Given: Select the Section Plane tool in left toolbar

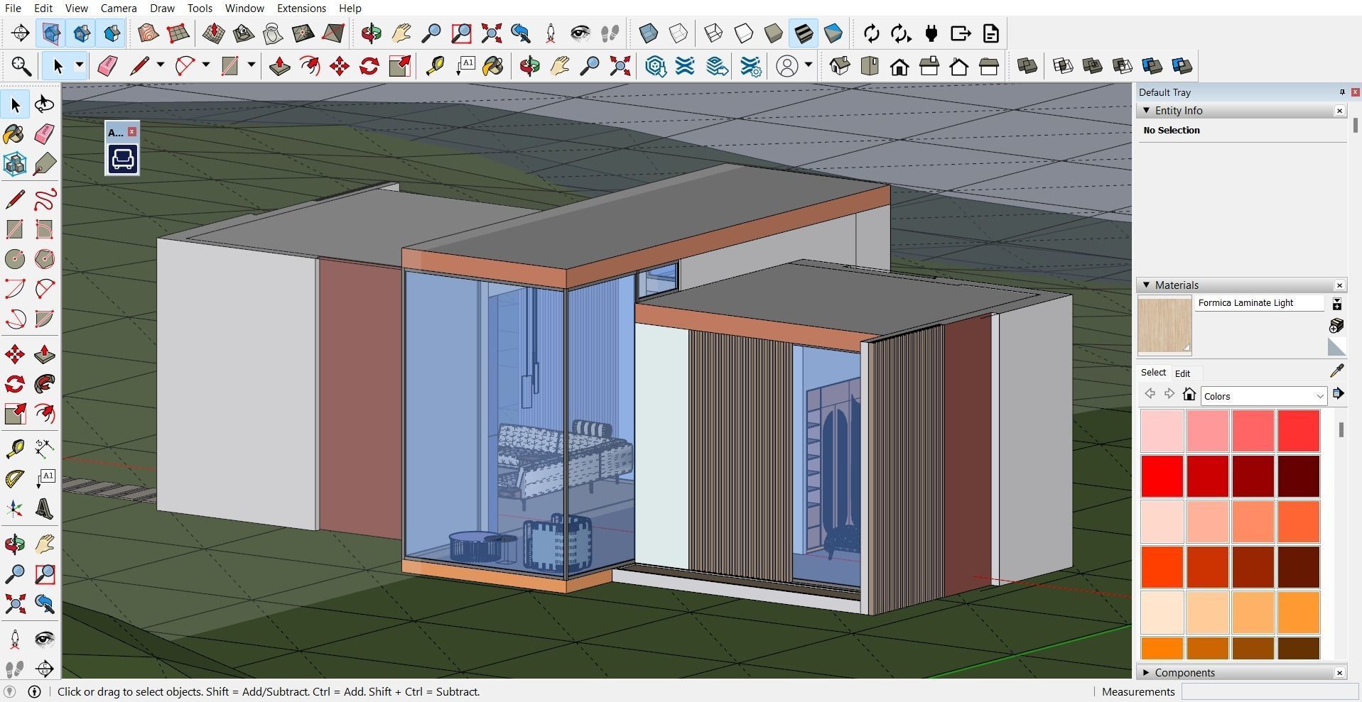Looking at the screenshot, I should 44,668.
